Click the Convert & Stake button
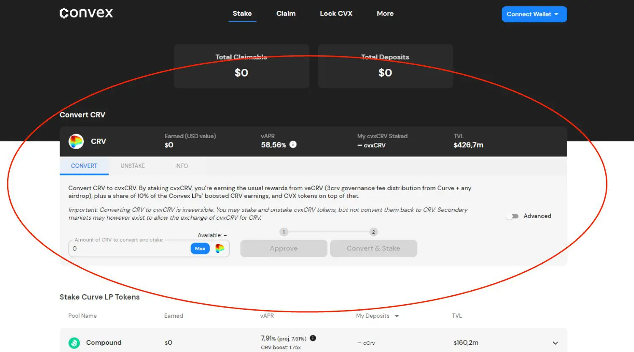The height and width of the screenshot is (352, 634). (x=373, y=248)
